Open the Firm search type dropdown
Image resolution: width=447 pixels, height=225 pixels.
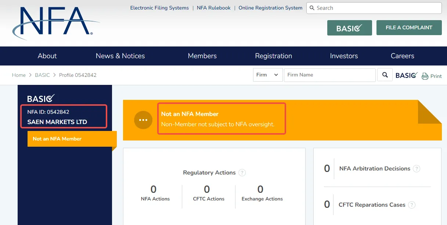(268, 75)
